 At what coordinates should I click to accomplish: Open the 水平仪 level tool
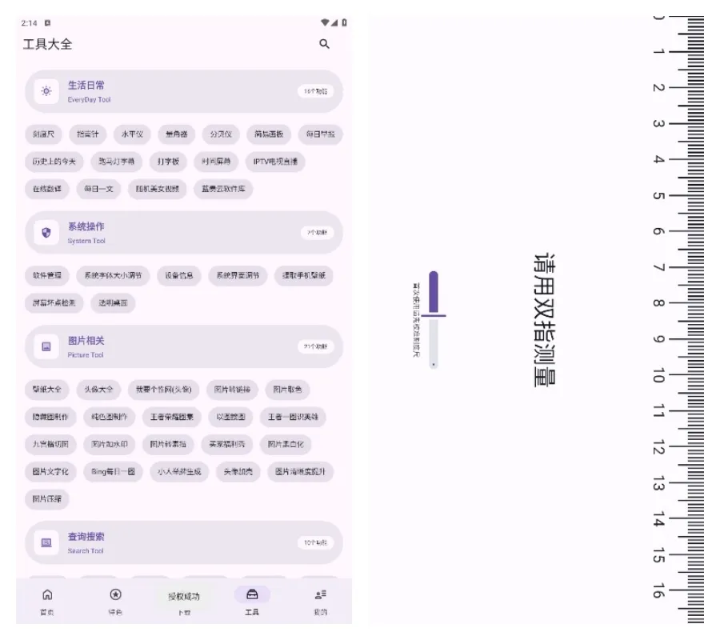132,134
